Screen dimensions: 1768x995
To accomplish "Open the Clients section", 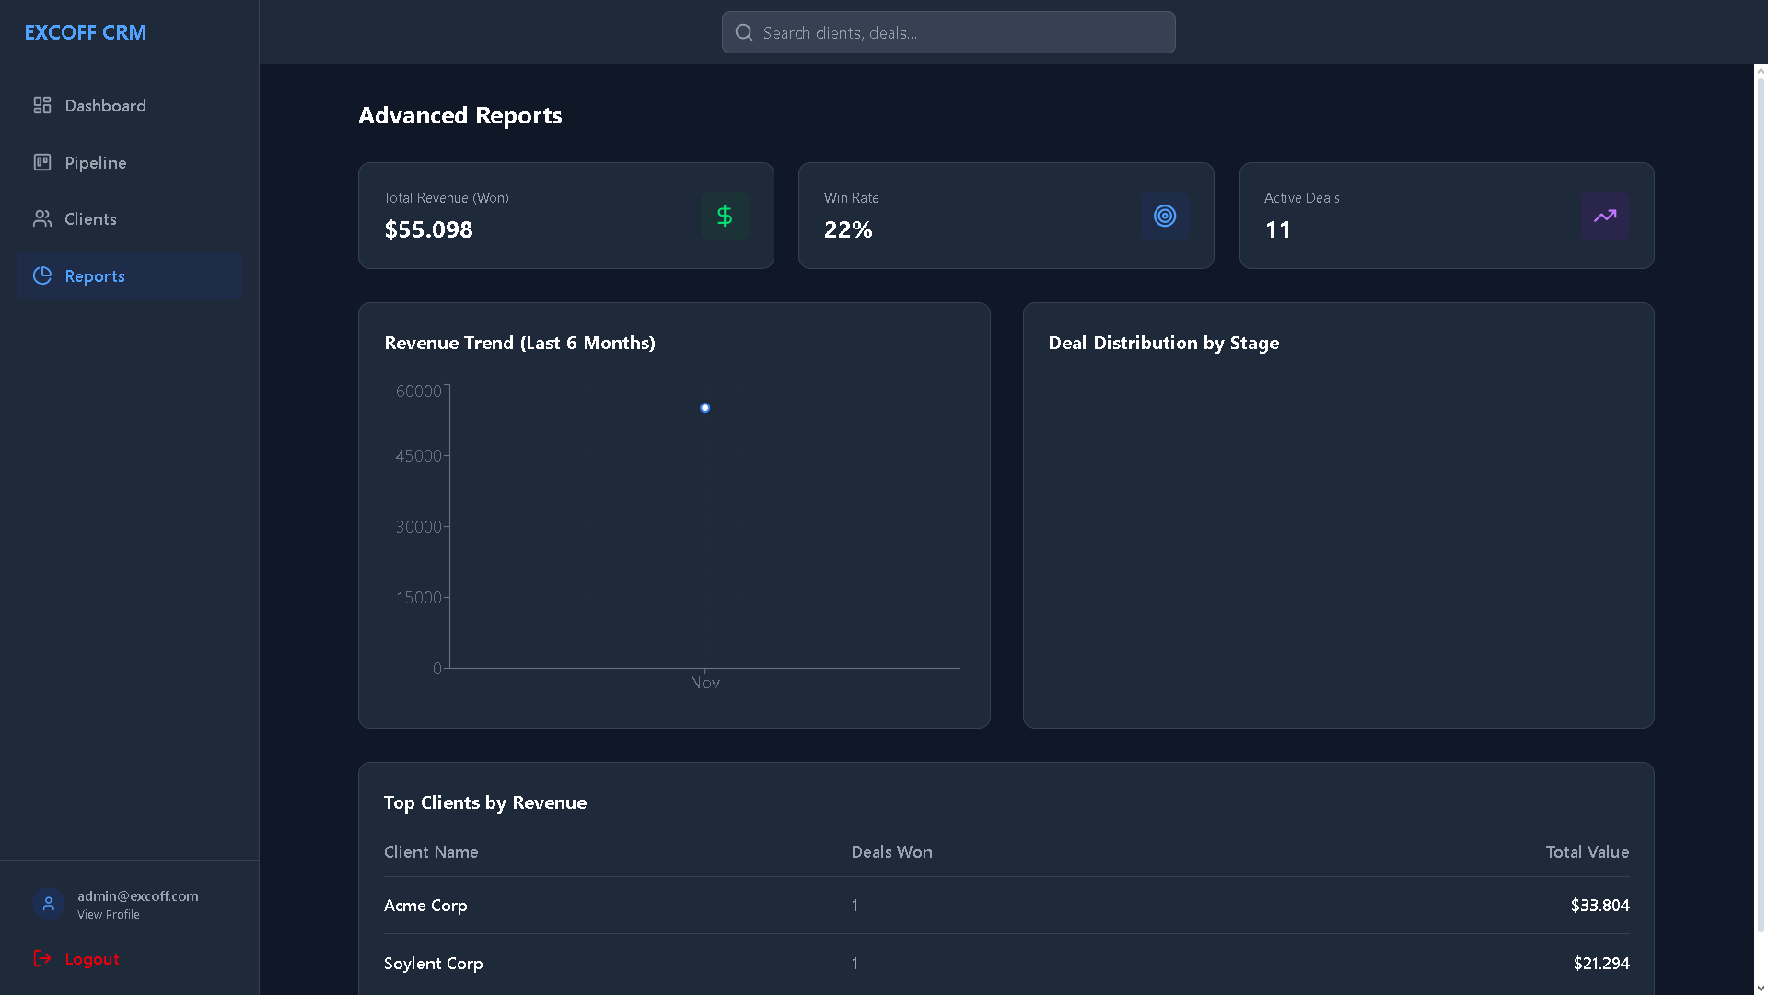I will point(90,219).
